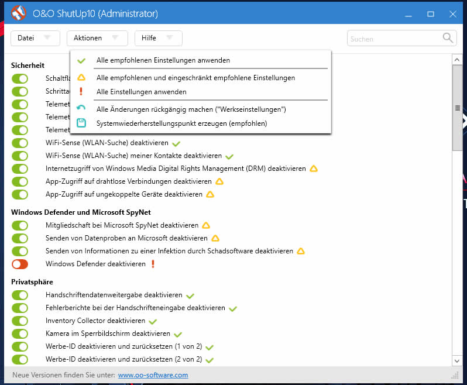Toggle Senden von Informationen zu einer Infektion switch
The width and height of the screenshot is (467, 385).
20,251
